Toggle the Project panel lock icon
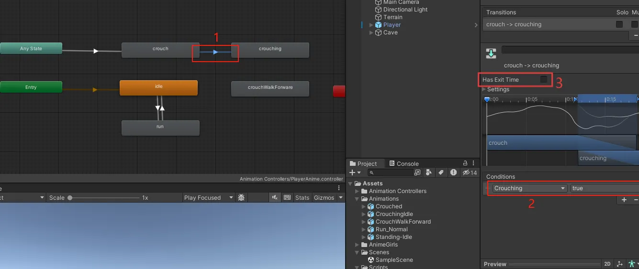The image size is (639, 269). [465, 163]
